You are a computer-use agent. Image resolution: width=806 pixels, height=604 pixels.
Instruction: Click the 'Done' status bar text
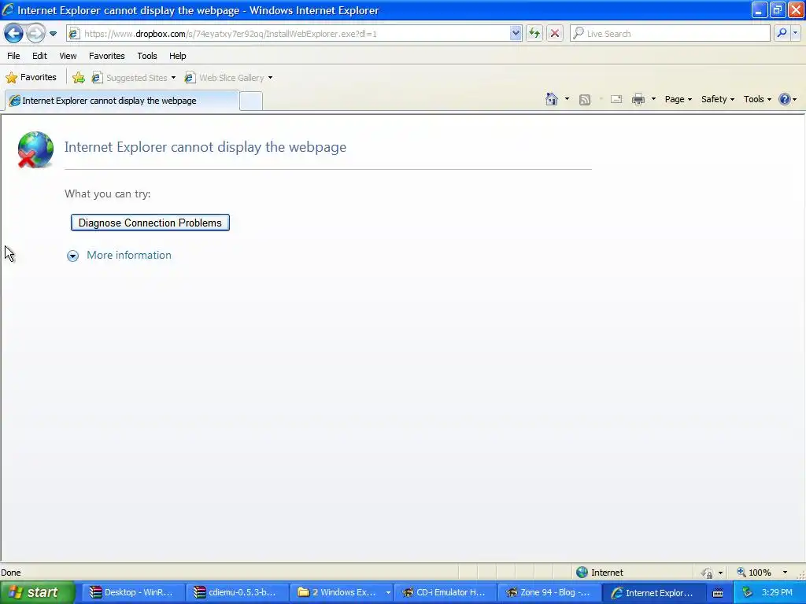[11, 573]
